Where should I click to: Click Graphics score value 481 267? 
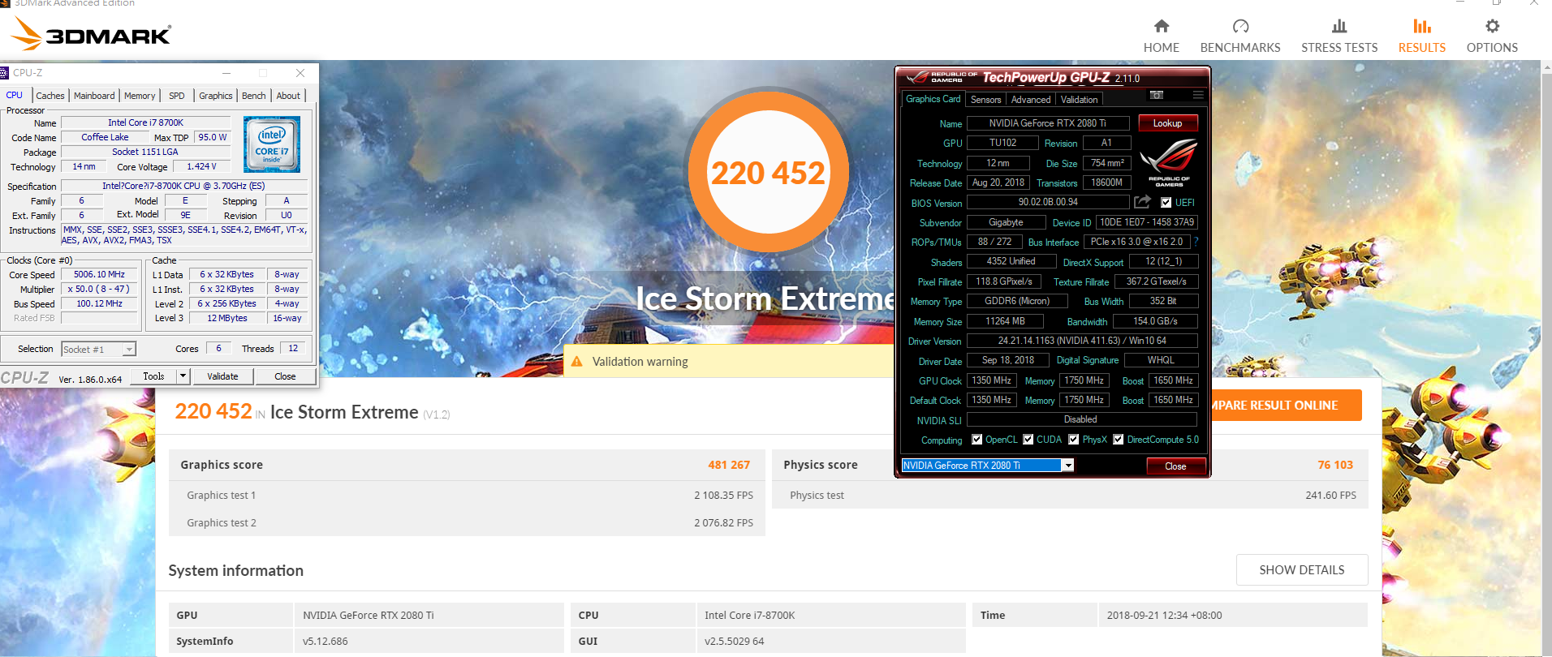pyautogui.click(x=729, y=465)
